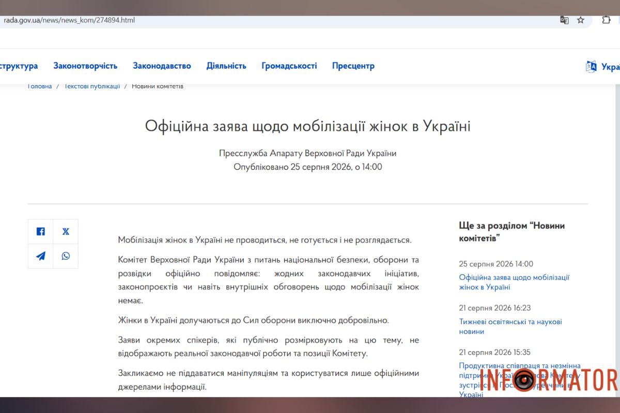The width and height of the screenshot is (620, 413).
Task: Click publication date Опубліковано 25 серпня 2026
Action: point(308,167)
